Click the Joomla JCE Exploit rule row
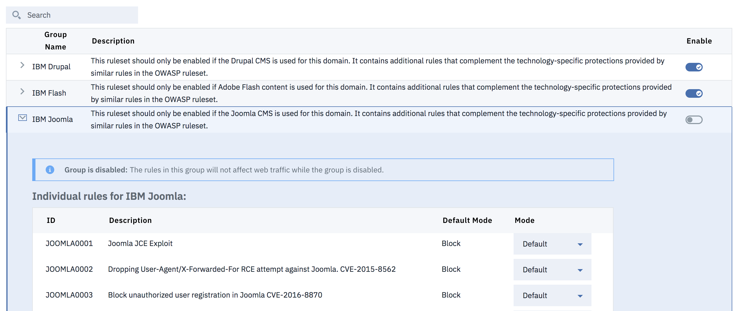Image resolution: width=736 pixels, height=311 pixels. pos(140,243)
